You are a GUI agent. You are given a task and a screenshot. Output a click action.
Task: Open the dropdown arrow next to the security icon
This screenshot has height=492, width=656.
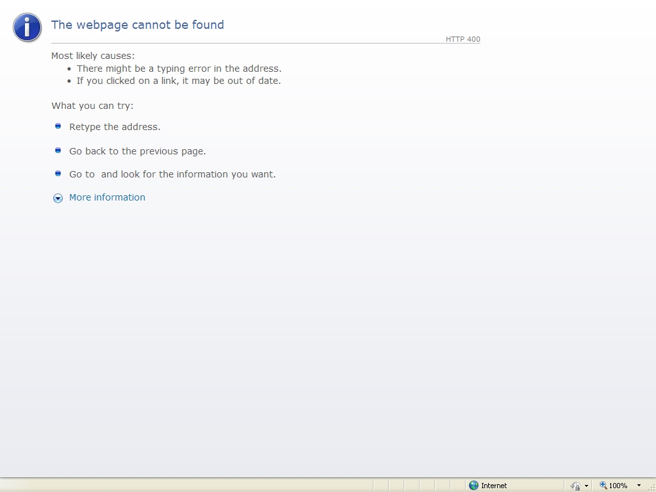(586, 486)
